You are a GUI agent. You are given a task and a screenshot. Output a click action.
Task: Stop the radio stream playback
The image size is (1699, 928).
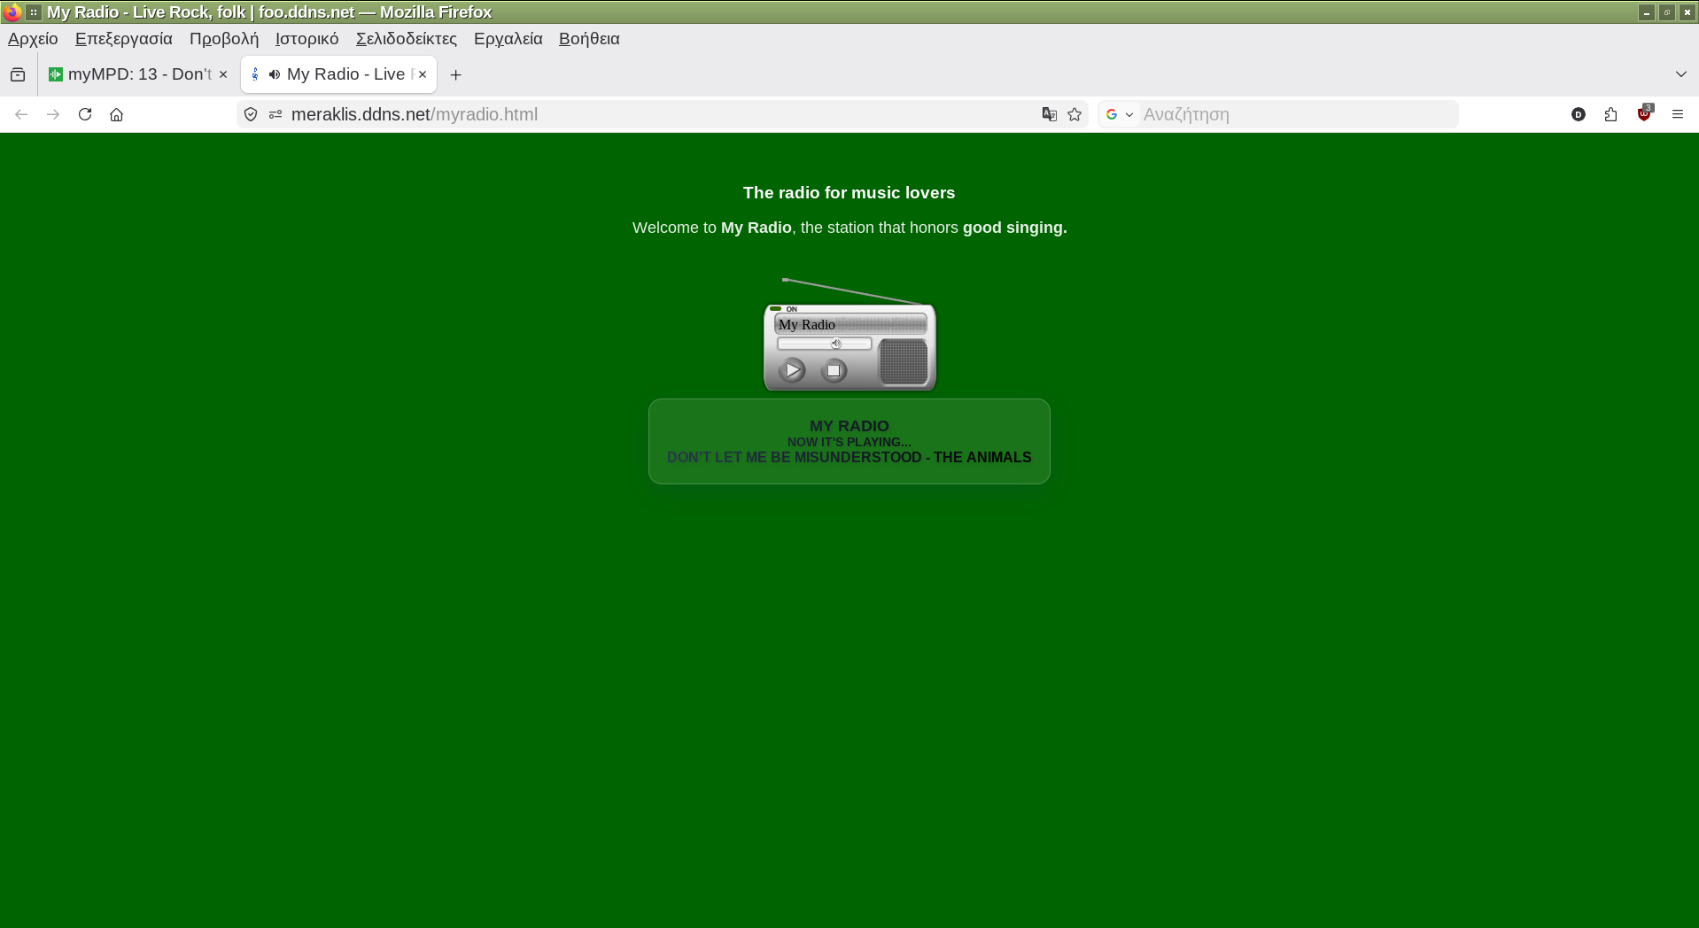click(x=833, y=371)
